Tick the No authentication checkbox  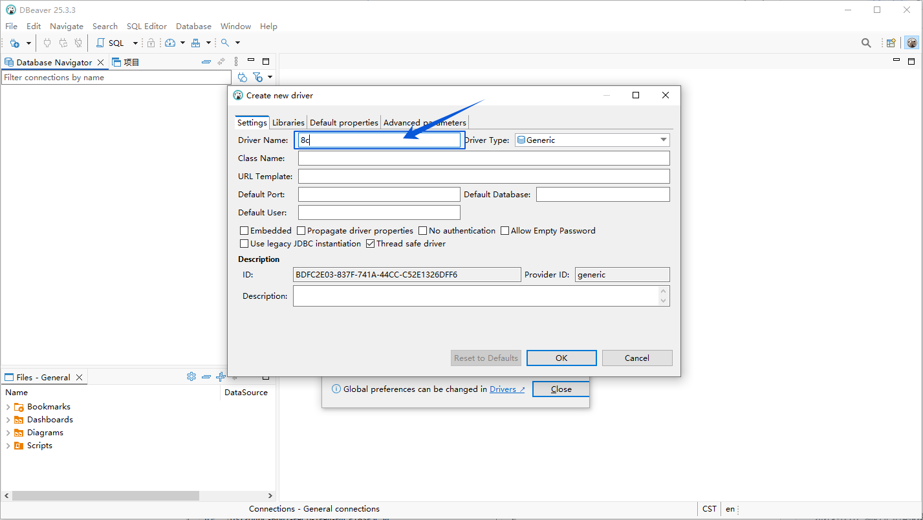(423, 231)
